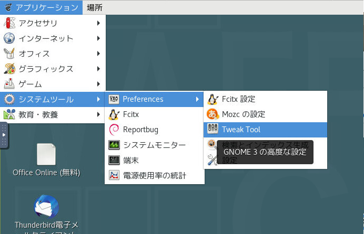Click the Office Online (無料) label

(46, 173)
